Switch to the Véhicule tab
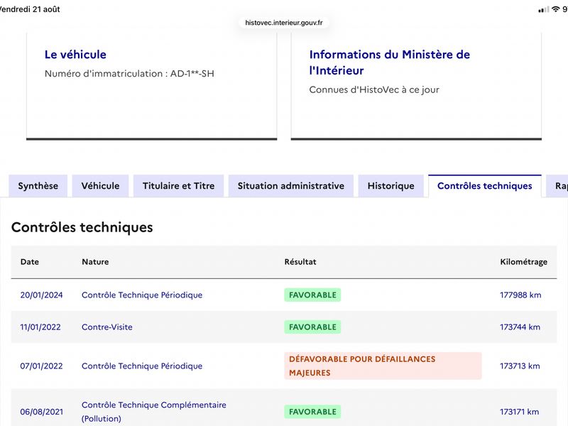This screenshot has height=426, width=568. (x=100, y=186)
